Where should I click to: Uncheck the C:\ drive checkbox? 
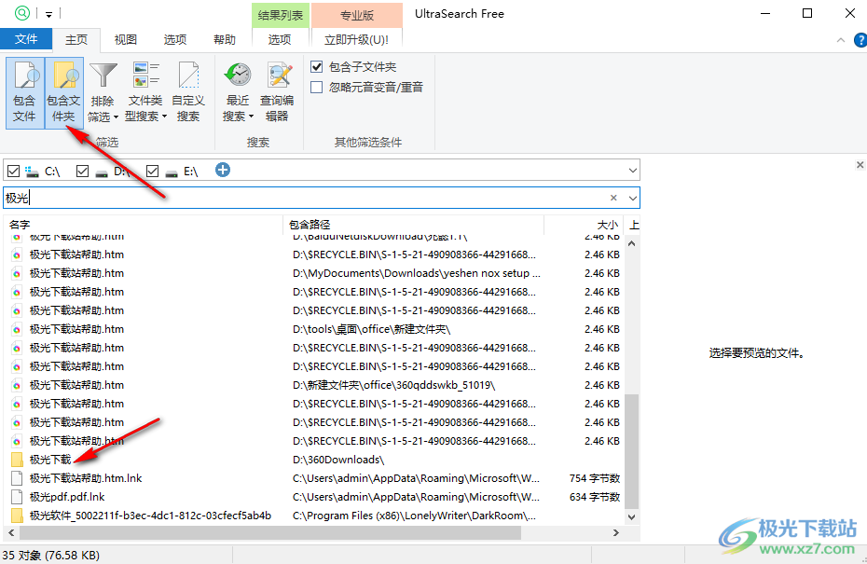tap(12, 171)
